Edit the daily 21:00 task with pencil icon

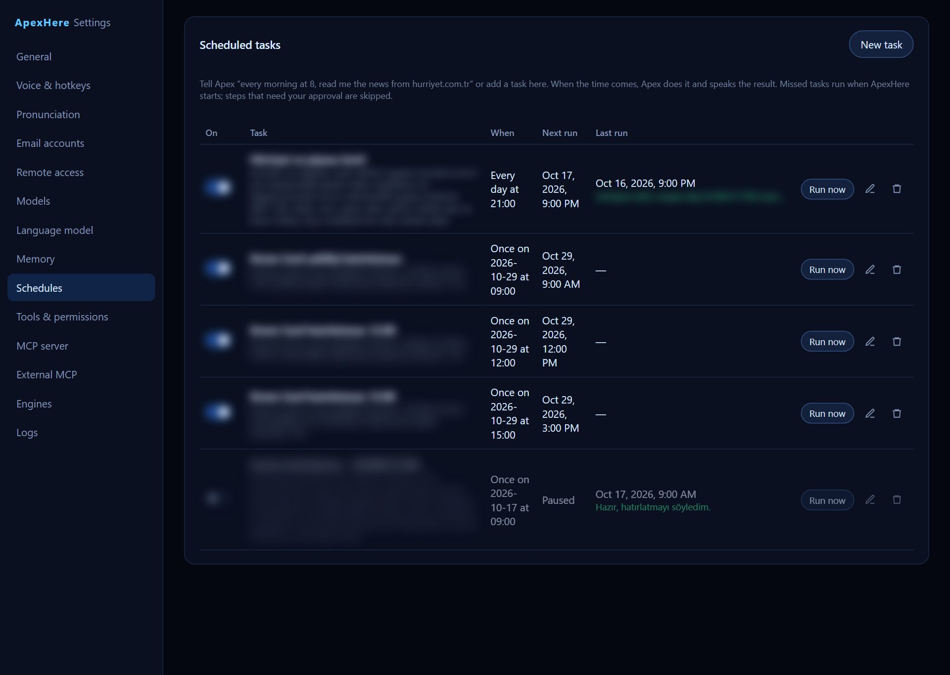(870, 189)
